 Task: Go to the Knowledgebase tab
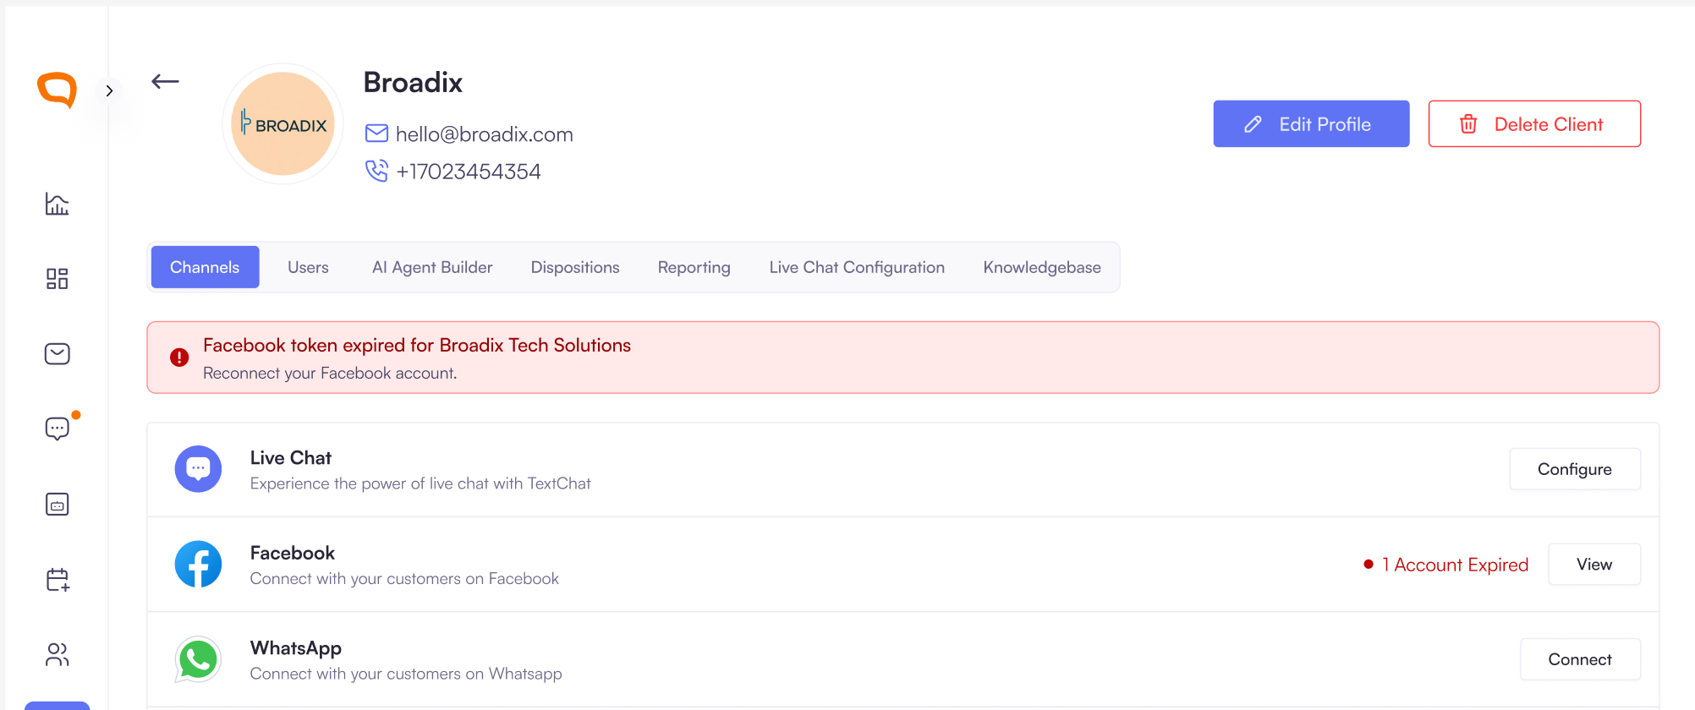[x=1042, y=267]
